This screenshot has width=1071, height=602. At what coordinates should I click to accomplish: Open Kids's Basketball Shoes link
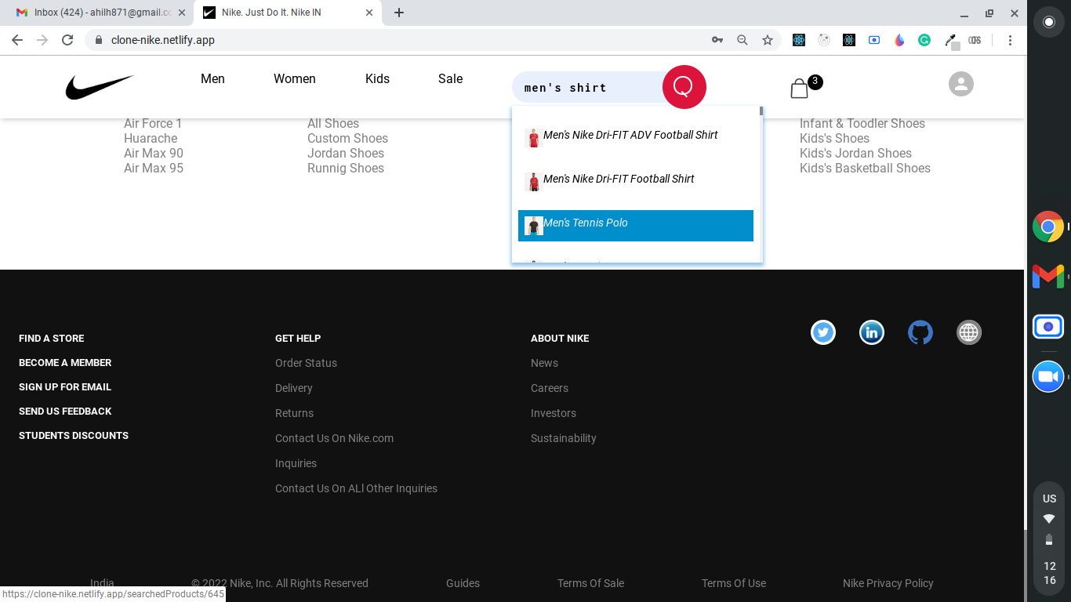click(865, 168)
